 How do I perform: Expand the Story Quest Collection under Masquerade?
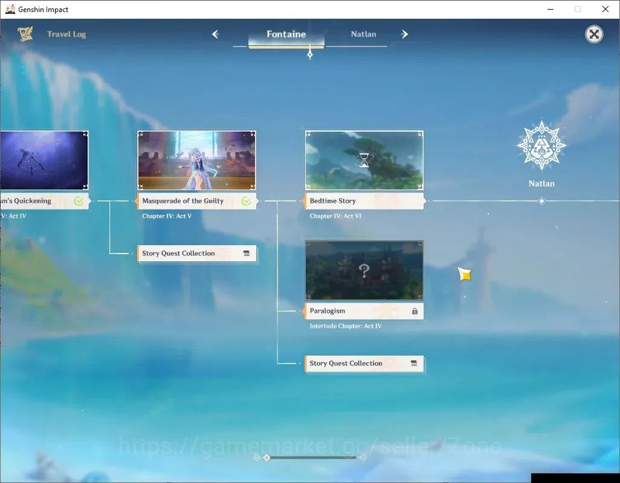click(196, 254)
